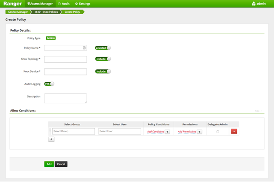
Task: Focus the Knox Service field
Action: (66, 72)
